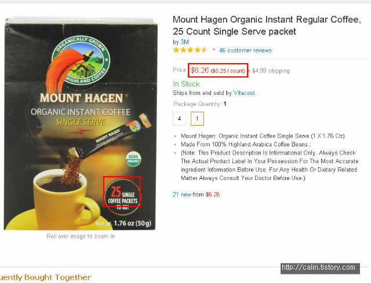Click the Organically Grown bird logo
The image size is (371, 283).
(79, 62)
